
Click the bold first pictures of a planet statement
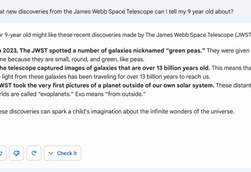[107, 85]
